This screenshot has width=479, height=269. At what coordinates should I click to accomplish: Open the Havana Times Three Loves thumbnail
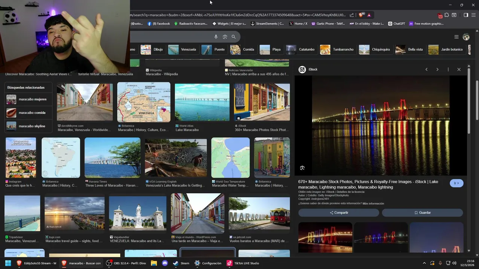tap(112, 158)
